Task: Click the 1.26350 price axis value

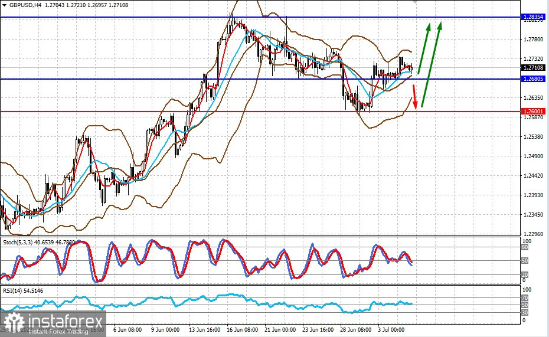Action: (533, 97)
